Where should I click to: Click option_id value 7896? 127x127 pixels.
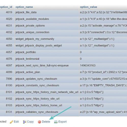click(9, 79)
